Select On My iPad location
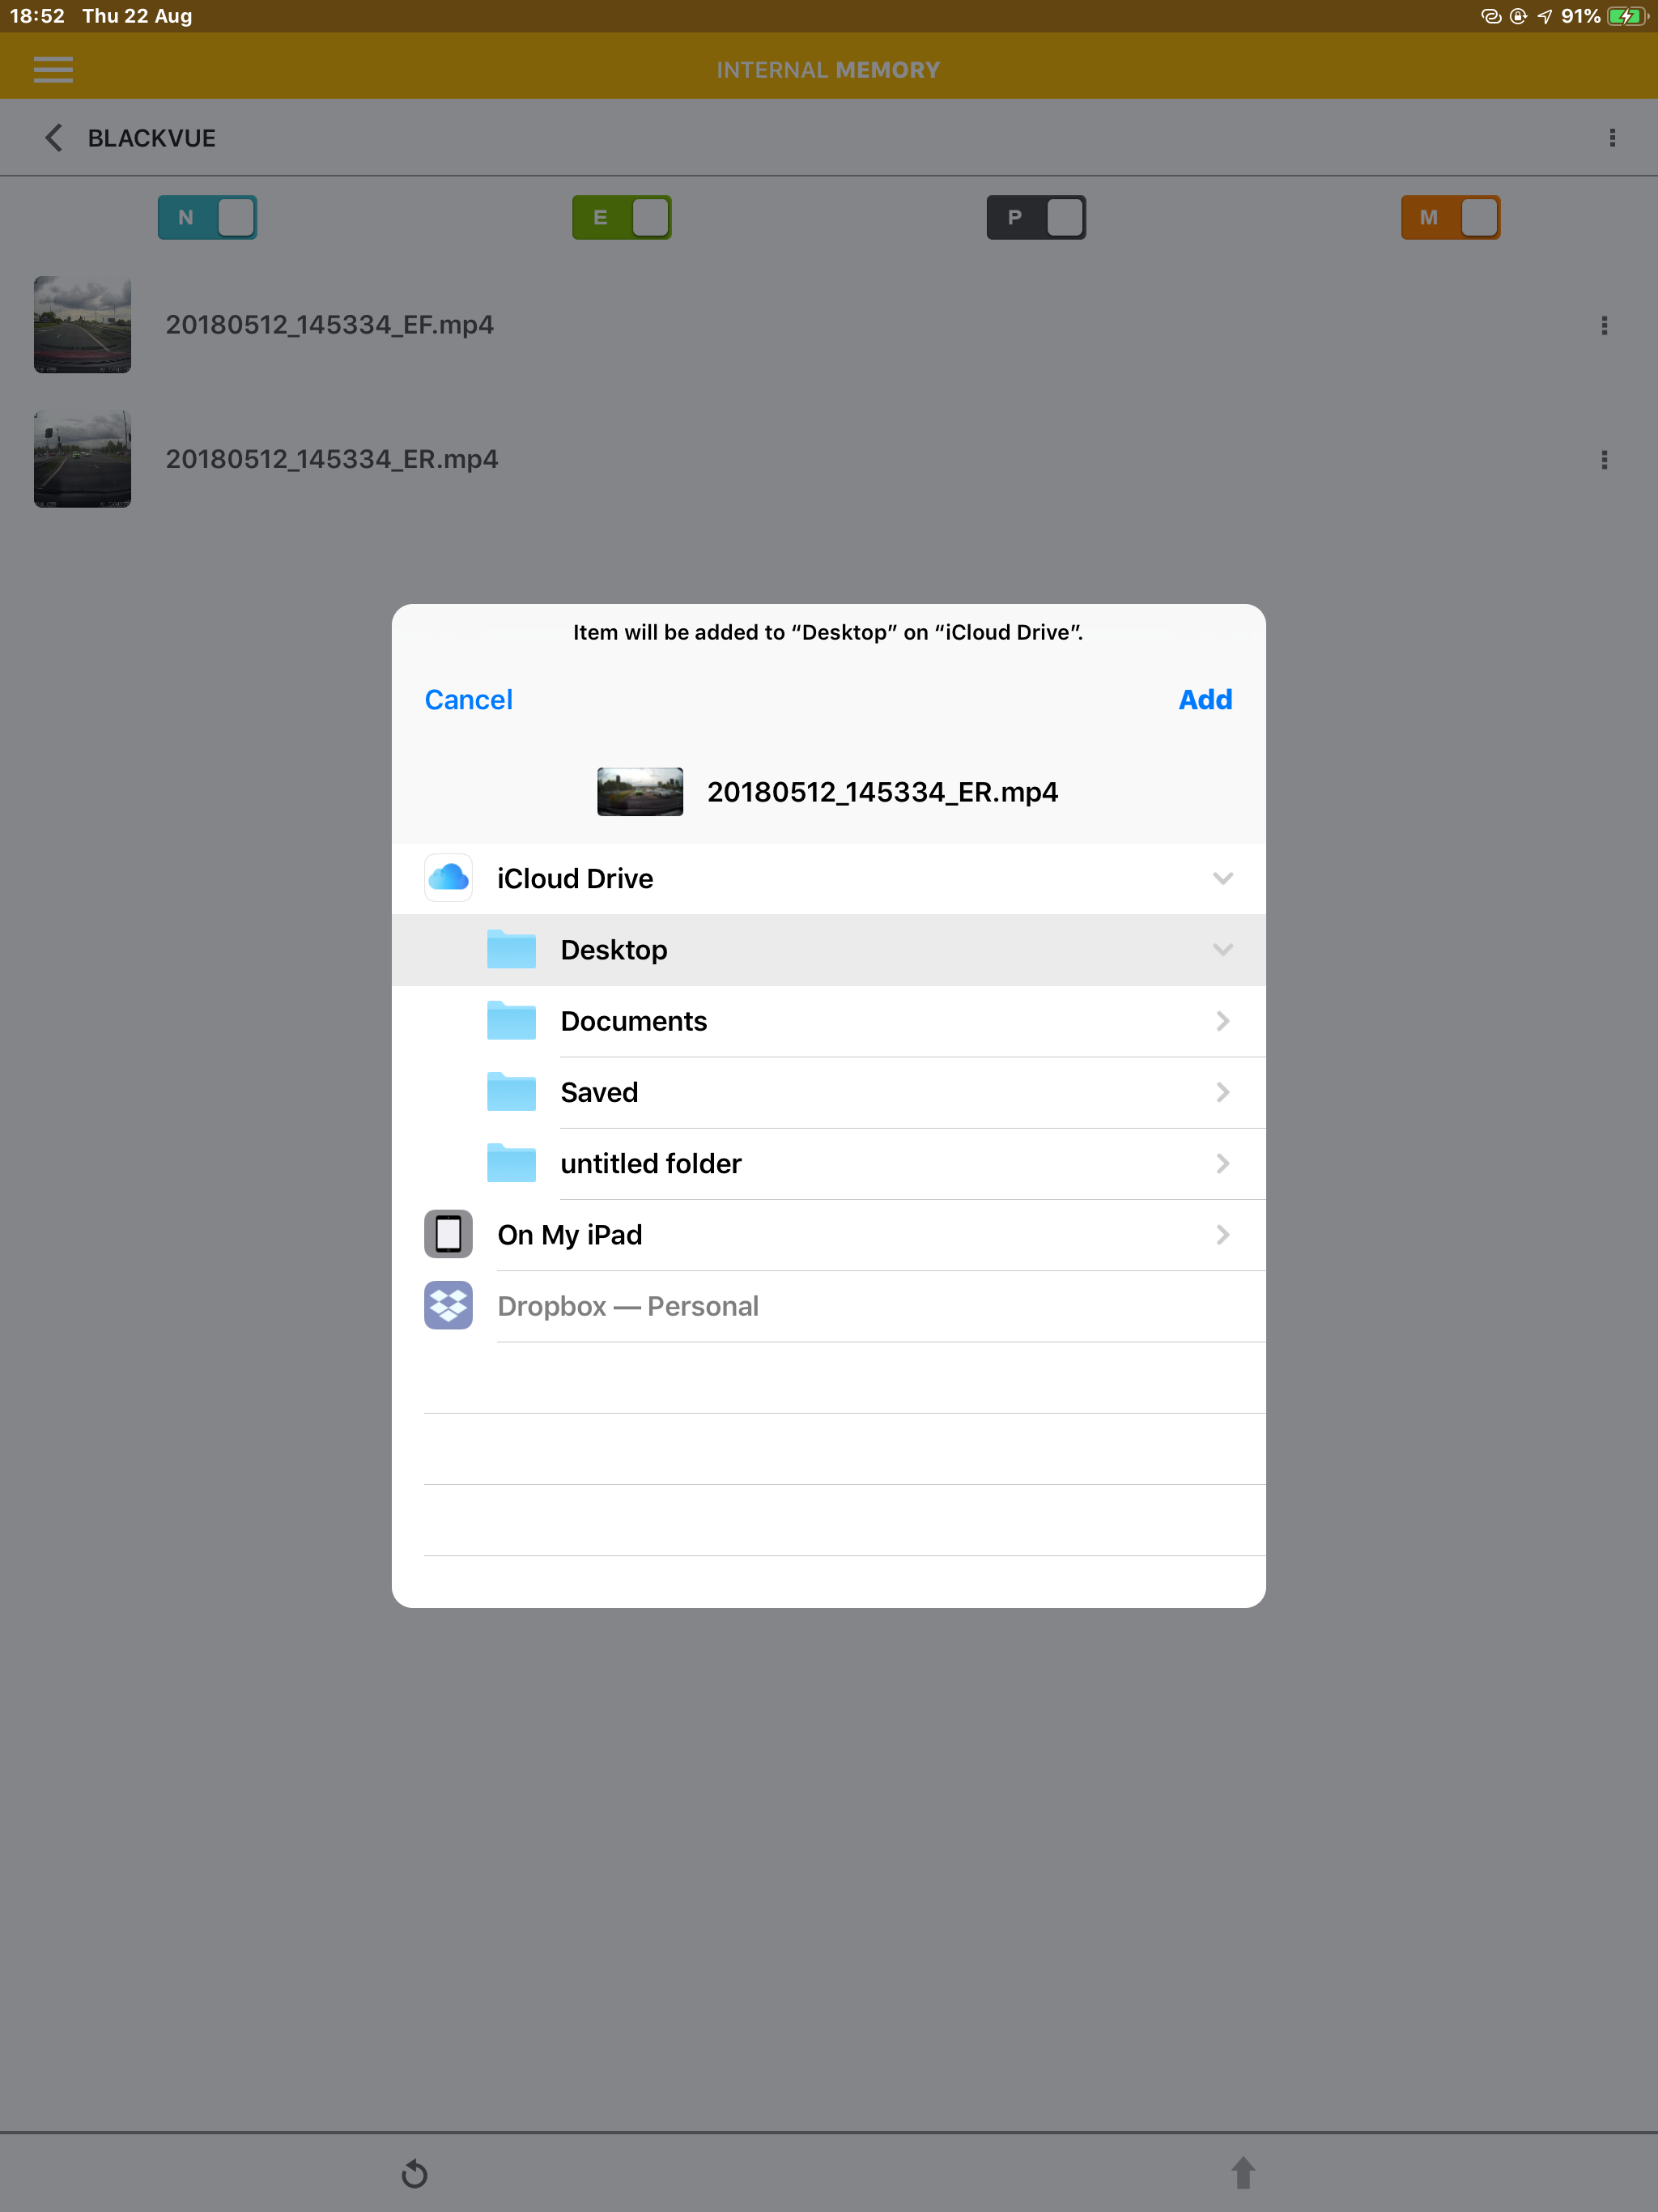This screenshot has width=1658, height=2212. (829, 1234)
